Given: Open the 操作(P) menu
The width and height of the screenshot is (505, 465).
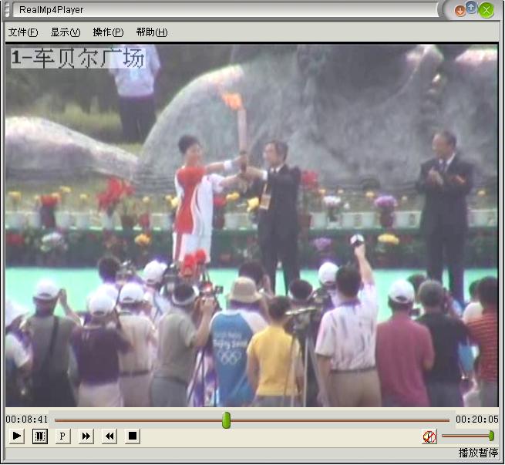Looking at the screenshot, I should [x=108, y=32].
